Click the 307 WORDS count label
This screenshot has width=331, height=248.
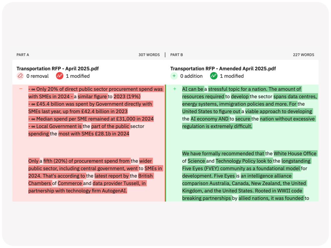tap(149, 55)
